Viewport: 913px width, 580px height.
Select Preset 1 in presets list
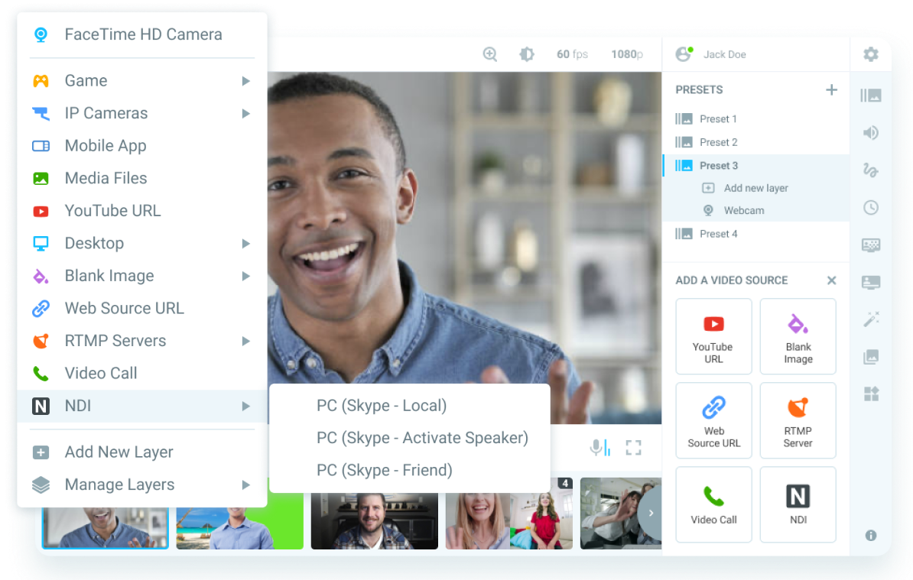click(755, 118)
